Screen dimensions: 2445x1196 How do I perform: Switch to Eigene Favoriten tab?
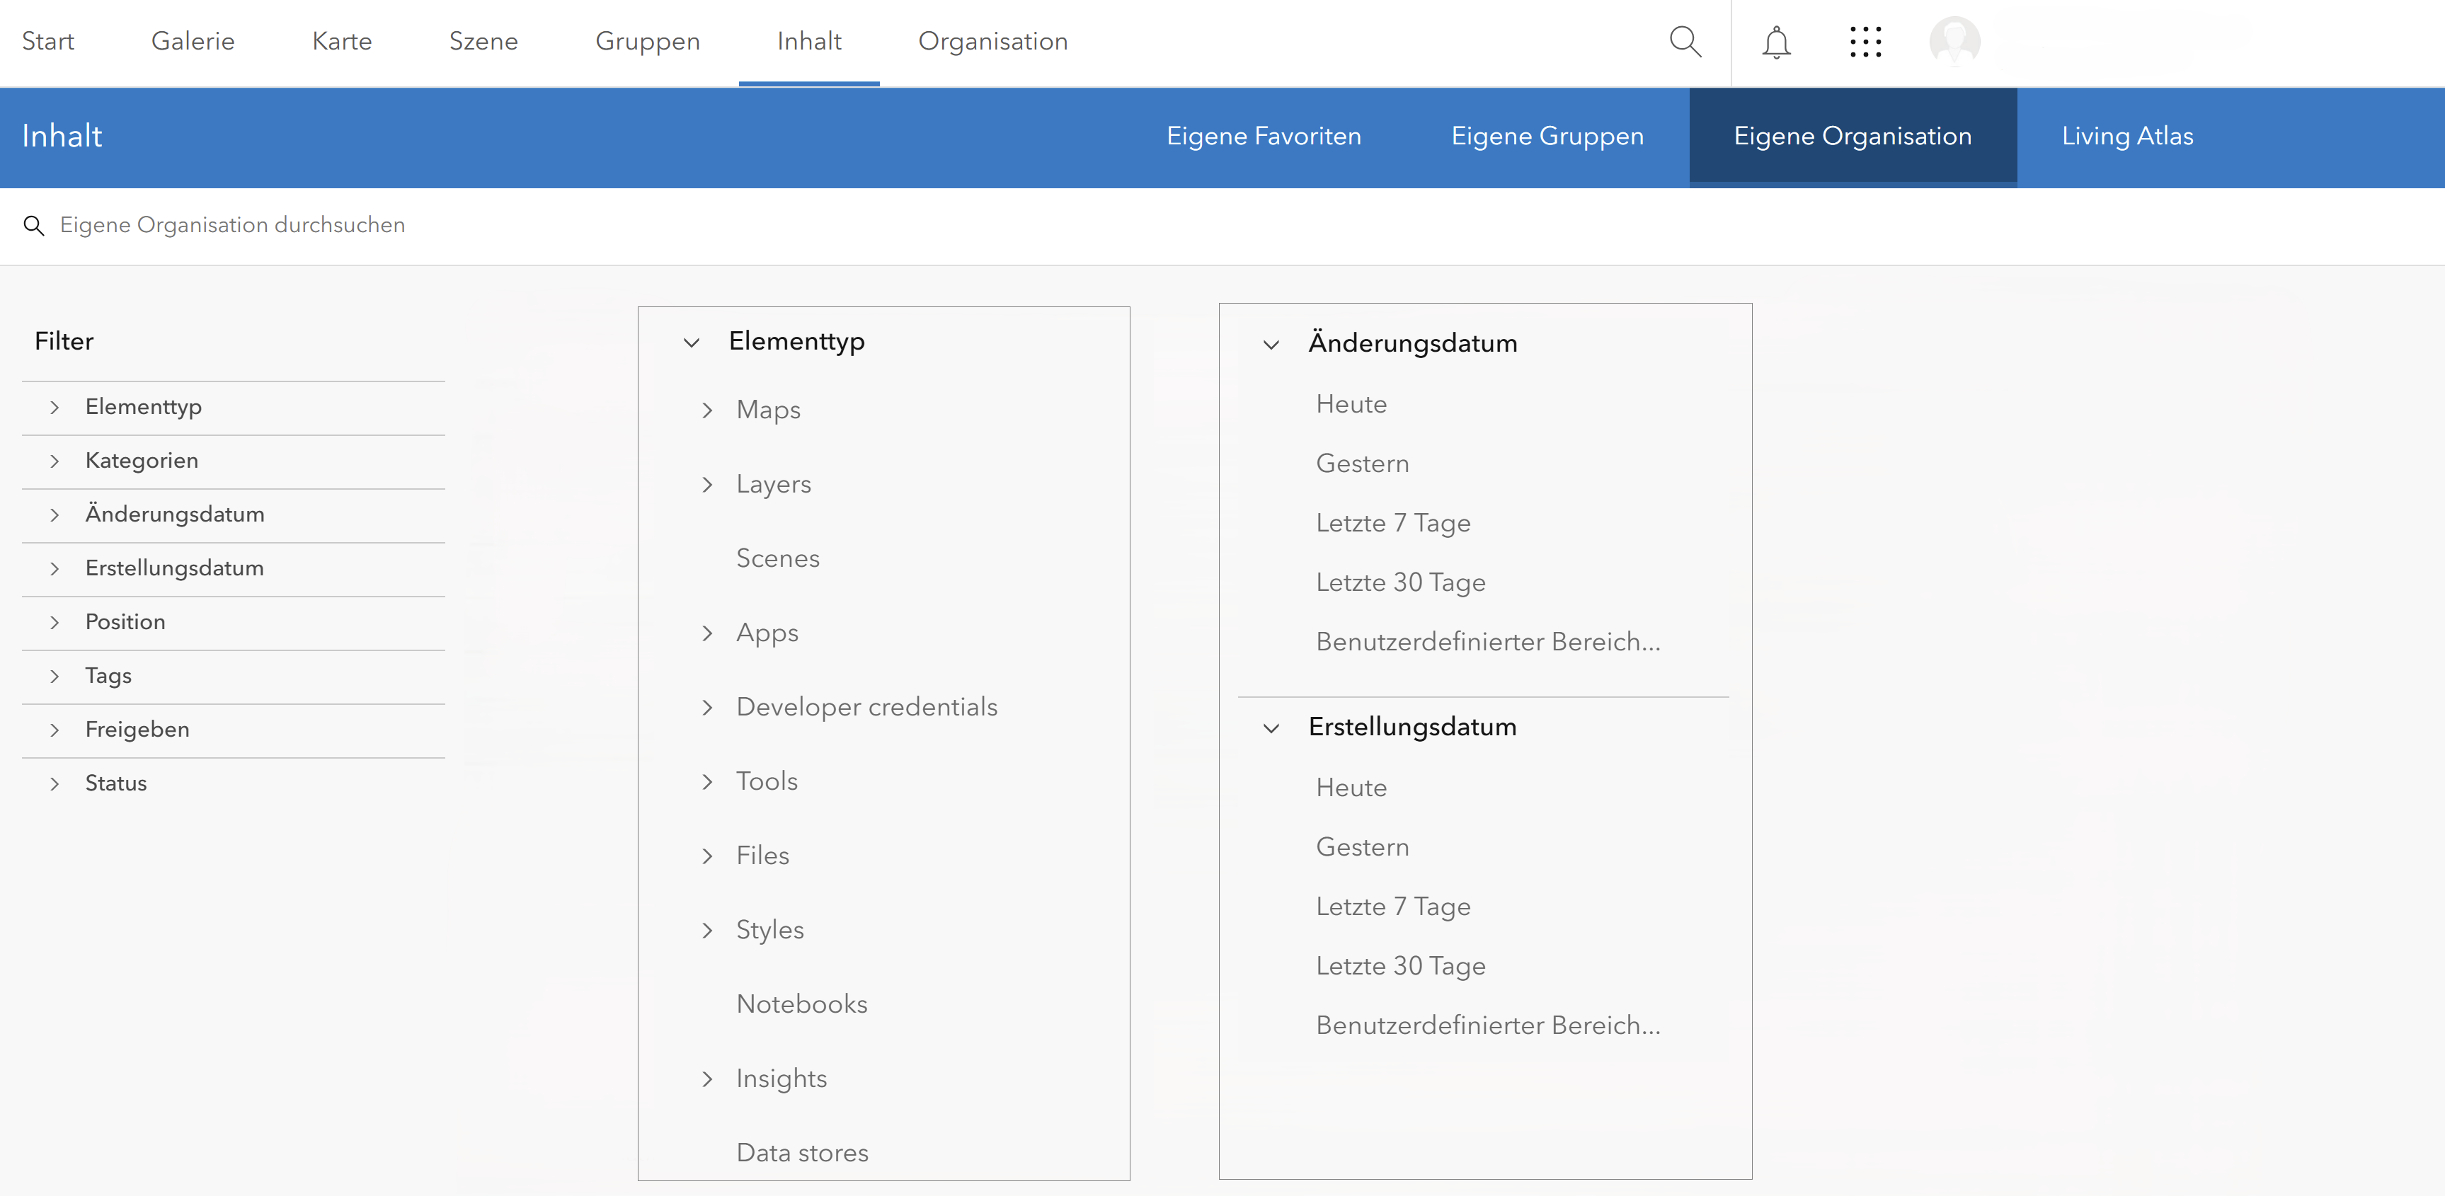[x=1264, y=136]
